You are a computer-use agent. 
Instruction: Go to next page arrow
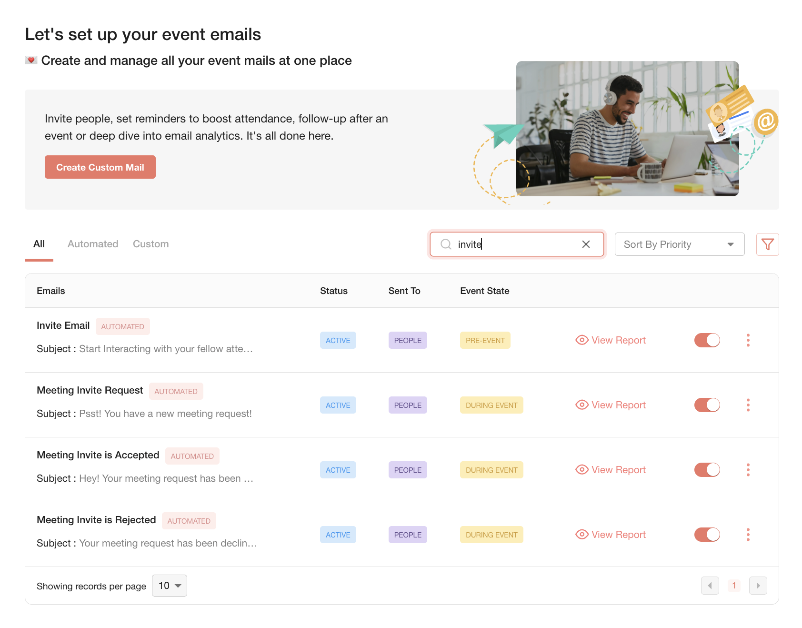point(758,586)
